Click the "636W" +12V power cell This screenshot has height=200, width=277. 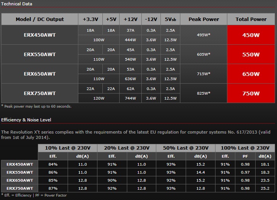coord(130,79)
